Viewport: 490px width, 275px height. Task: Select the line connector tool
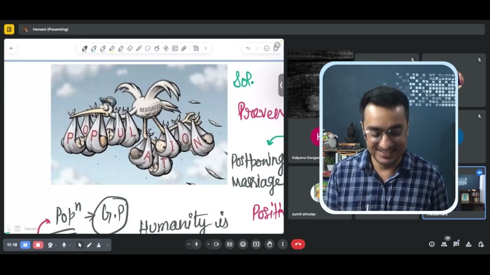(139, 48)
